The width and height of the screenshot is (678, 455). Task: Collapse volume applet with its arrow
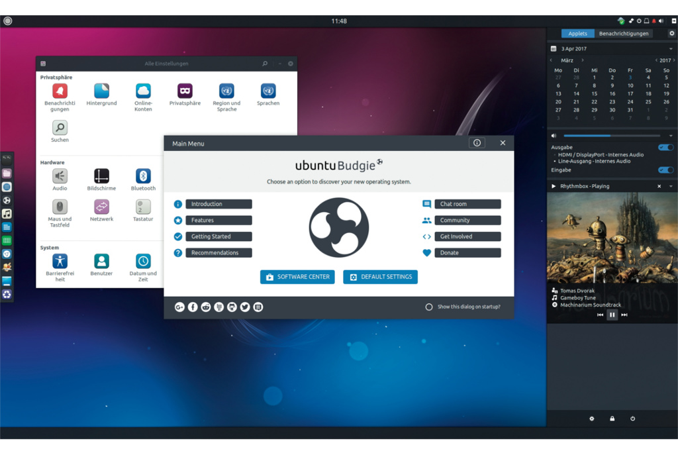tap(671, 136)
